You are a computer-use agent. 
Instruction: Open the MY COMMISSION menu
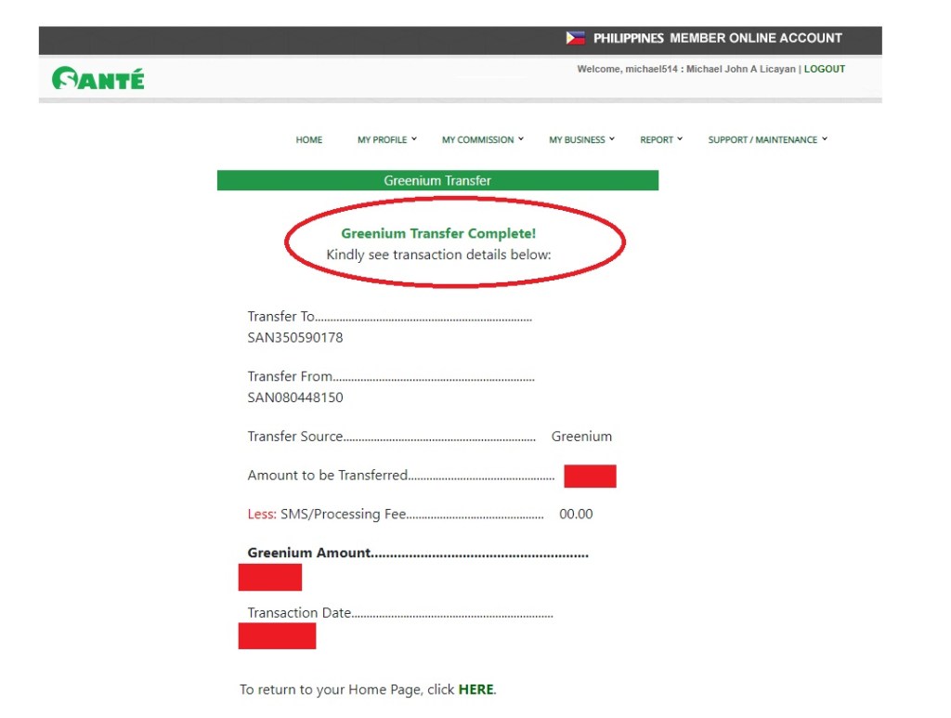coord(477,140)
